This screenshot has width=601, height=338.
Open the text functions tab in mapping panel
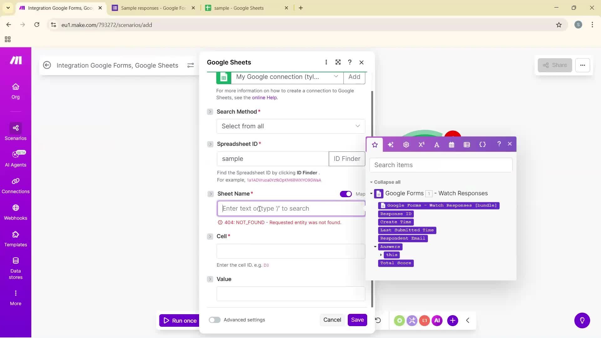pos(437,145)
